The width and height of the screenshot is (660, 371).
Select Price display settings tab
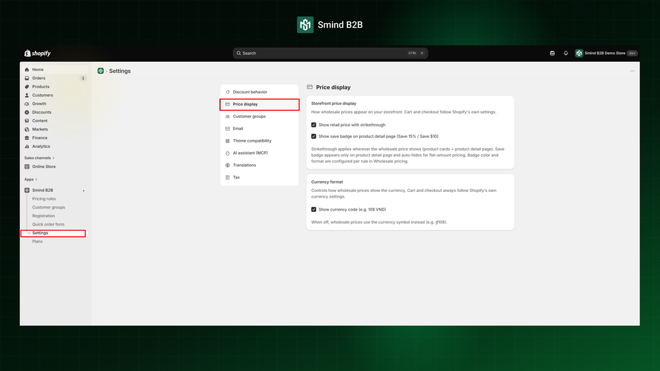tap(259, 104)
